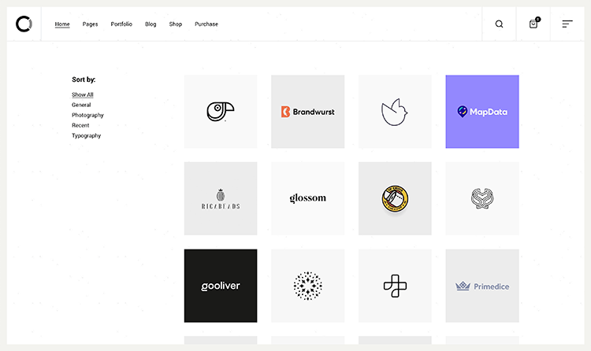Open the Portfolio menu
Screen dimensions: 591x351
click(x=121, y=24)
